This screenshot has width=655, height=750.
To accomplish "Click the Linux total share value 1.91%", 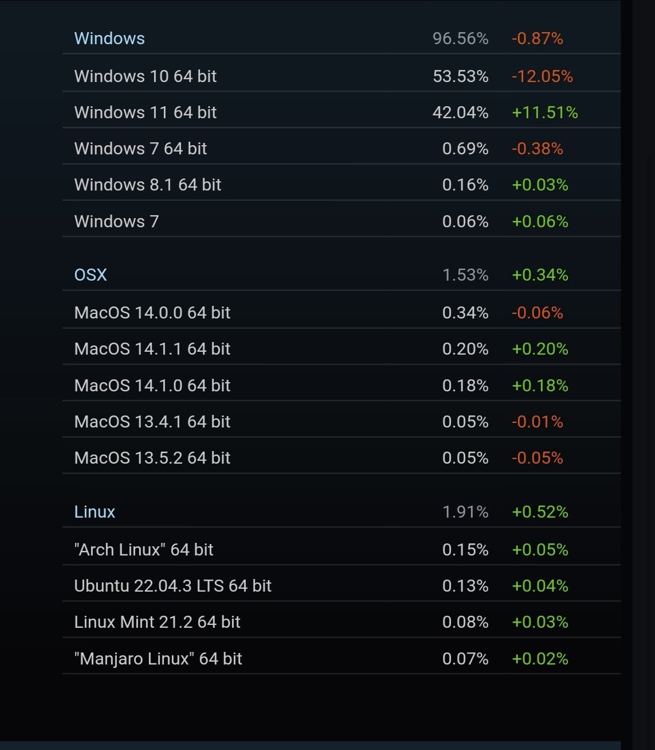I will (465, 512).
